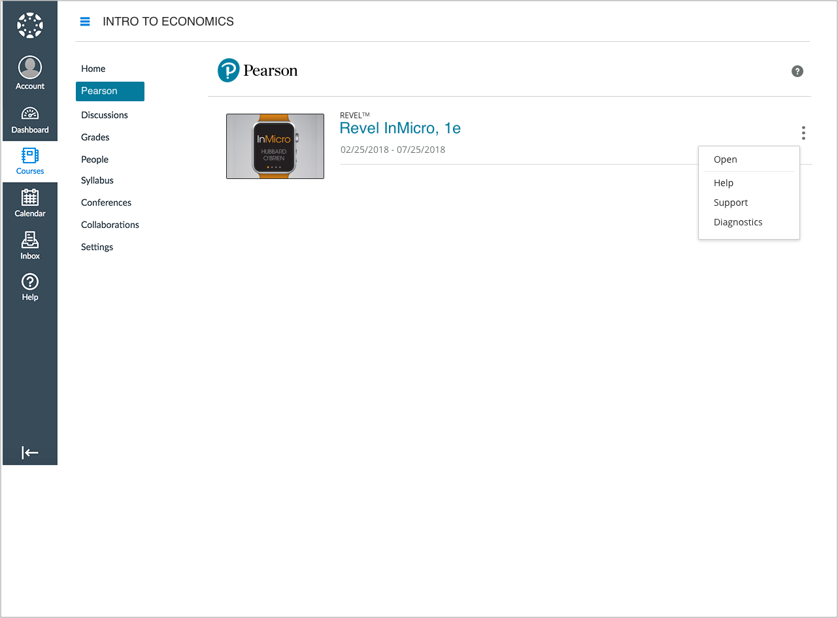Screen dimensions: 838x618
Task: Open the Inbox
Action: [x=30, y=246]
